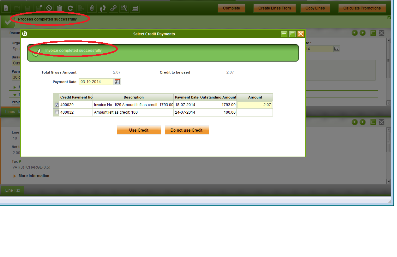Uncheck credit payment 400029 checkbox
This screenshot has height=257, width=397.
(x=57, y=105)
